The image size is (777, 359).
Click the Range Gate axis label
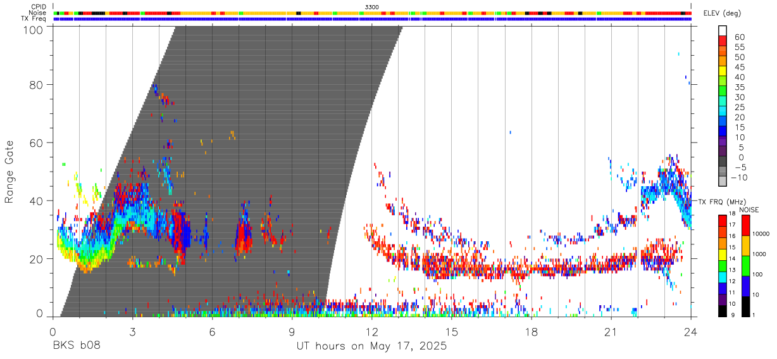(x=9, y=171)
